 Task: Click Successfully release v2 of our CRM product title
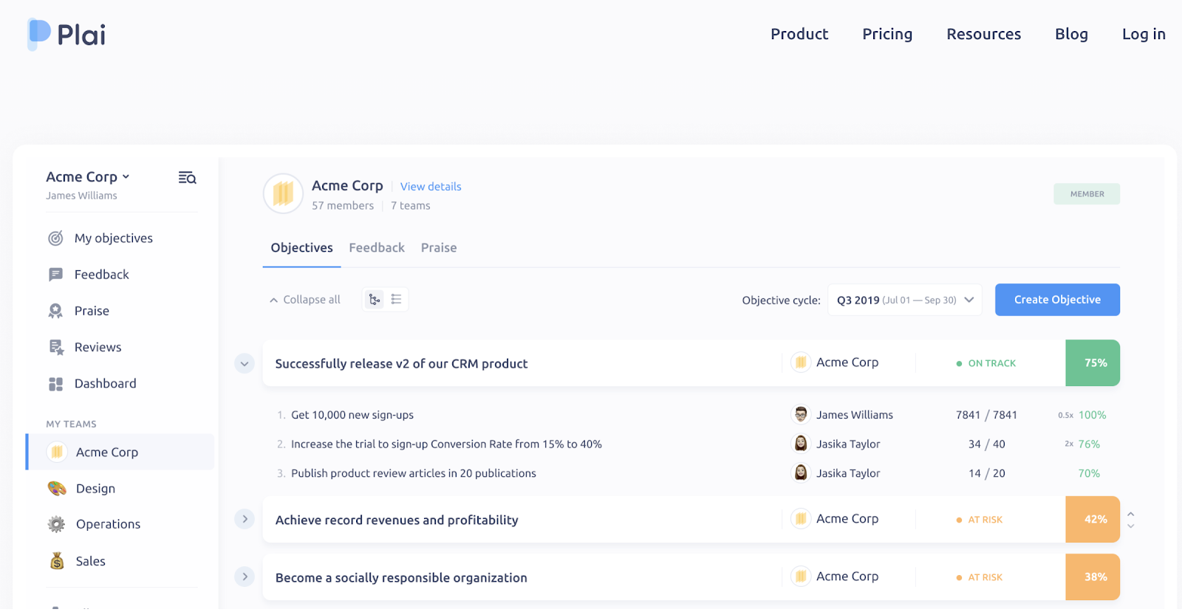pyautogui.click(x=401, y=364)
